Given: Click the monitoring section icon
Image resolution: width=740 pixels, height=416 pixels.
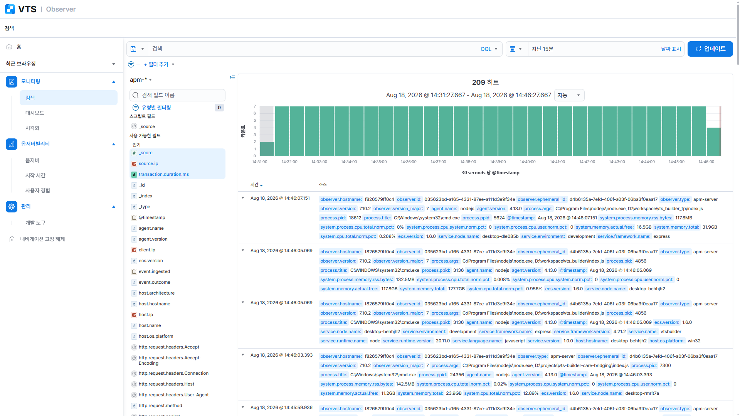Looking at the screenshot, I should tap(12, 82).
